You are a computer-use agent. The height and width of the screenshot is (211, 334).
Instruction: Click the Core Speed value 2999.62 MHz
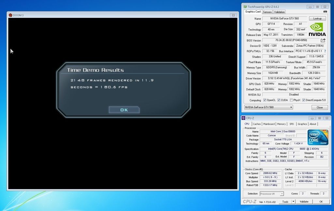[x=270, y=173]
